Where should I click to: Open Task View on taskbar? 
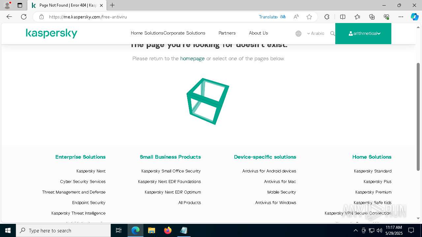point(119,230)
